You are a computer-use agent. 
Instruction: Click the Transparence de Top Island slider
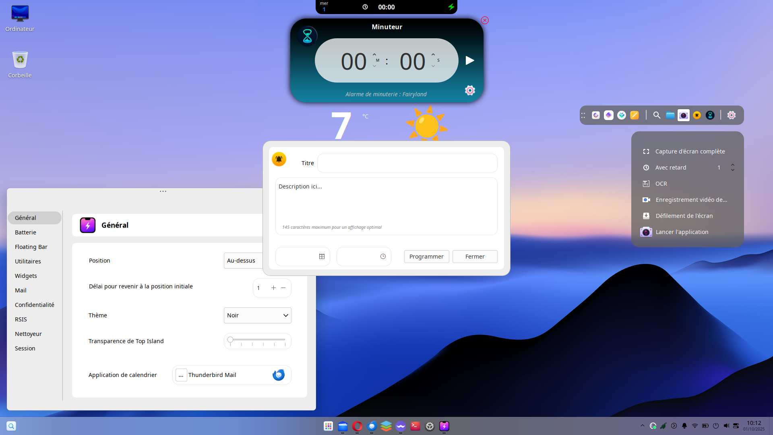click(x=257, y=341)
